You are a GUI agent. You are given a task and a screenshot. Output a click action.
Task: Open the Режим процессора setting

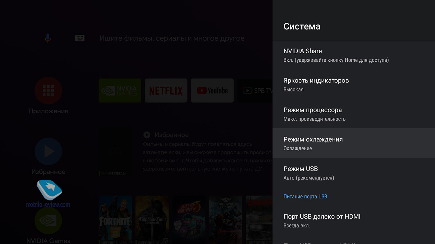click(354, 114)
